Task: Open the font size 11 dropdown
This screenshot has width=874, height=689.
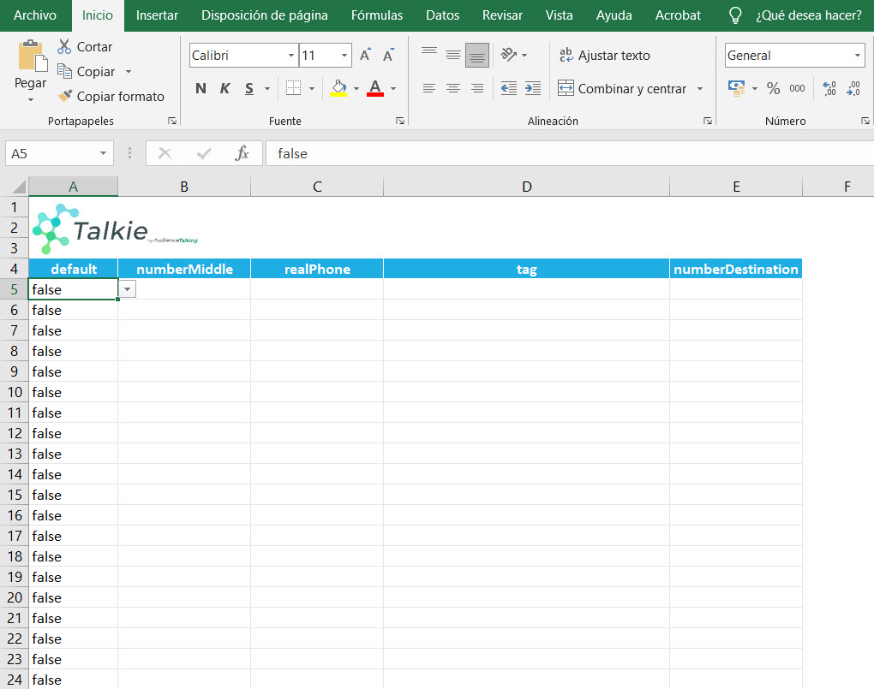Action: 344,55
